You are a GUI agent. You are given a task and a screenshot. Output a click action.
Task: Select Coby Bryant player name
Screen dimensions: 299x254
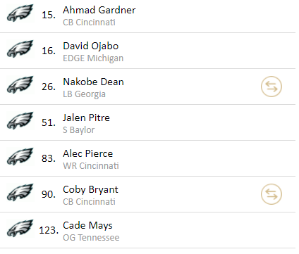tap(90, 190)
